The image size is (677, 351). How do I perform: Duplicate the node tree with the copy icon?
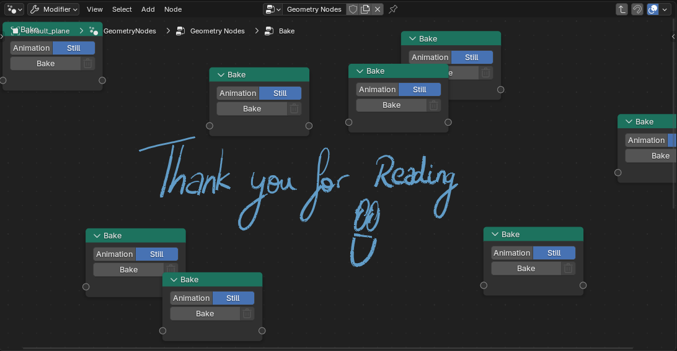point(365,9)
